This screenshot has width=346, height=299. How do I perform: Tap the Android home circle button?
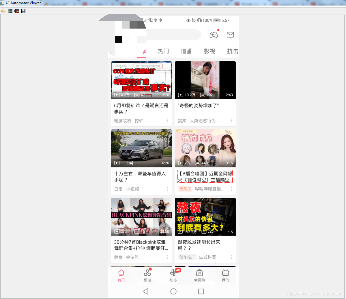(x=173, y=291)
